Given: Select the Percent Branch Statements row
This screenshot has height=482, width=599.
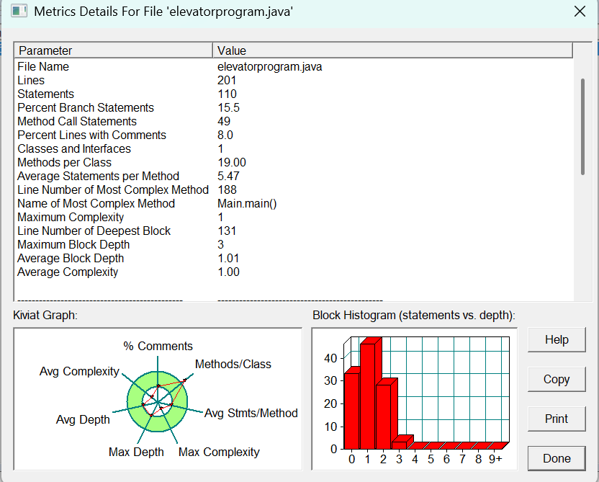Looking at the screenshot, I should (294, 108).
